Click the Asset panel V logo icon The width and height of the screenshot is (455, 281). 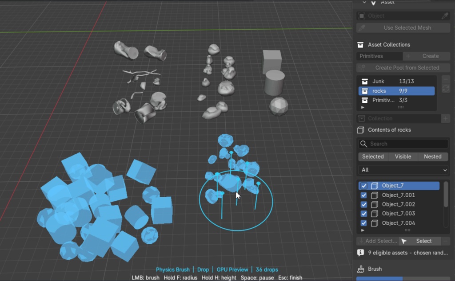(373, 2)
